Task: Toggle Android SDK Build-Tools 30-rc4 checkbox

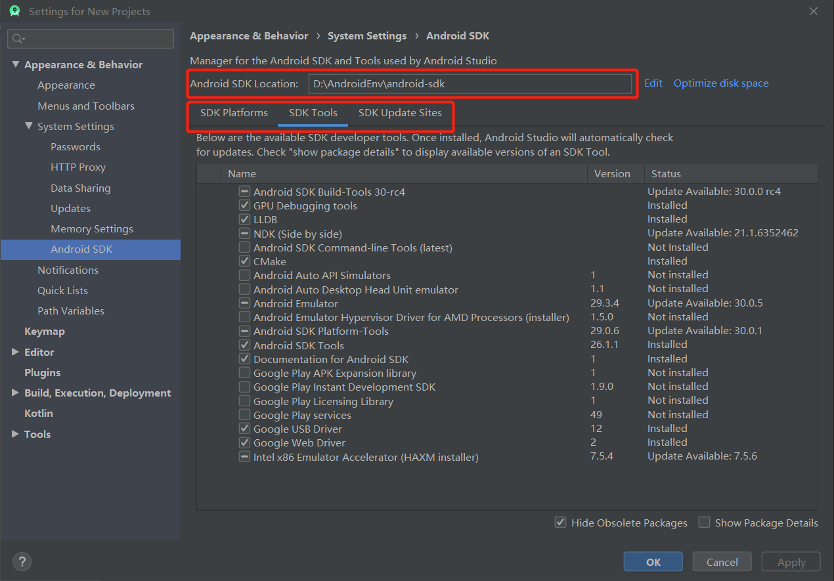Action: [x=244, y=192]
